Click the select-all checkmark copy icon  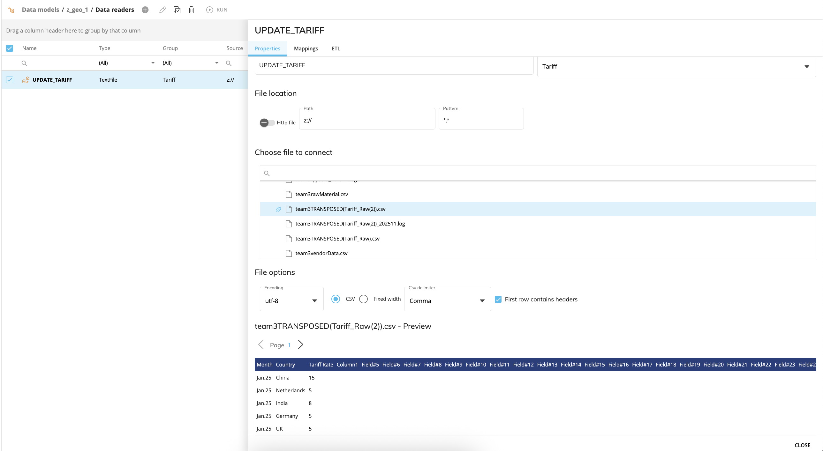tap(177, 10)
